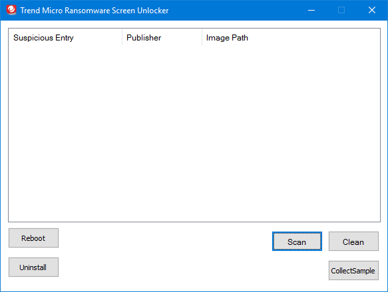Close the Ransomware Screen Unlocker window

coord(372,10)
